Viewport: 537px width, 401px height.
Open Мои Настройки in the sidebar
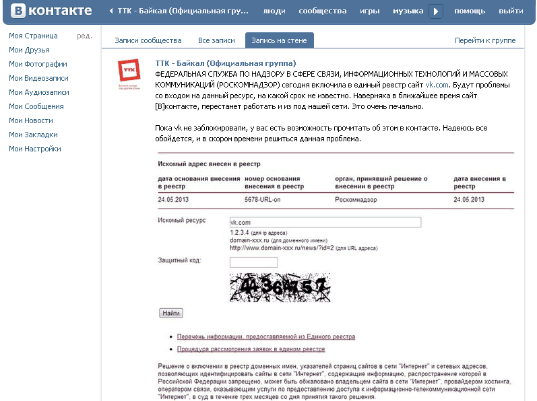point(35,149)
